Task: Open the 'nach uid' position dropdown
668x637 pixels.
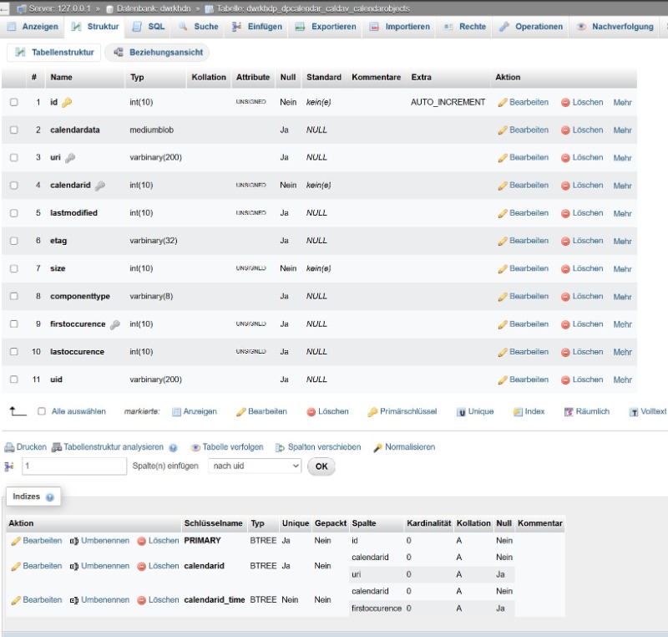Action: coord(255,466)
